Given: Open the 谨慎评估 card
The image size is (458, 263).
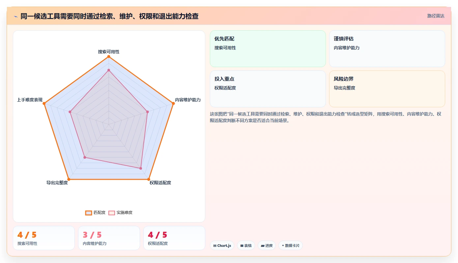Looking at the screenshot, I should 387,49.
